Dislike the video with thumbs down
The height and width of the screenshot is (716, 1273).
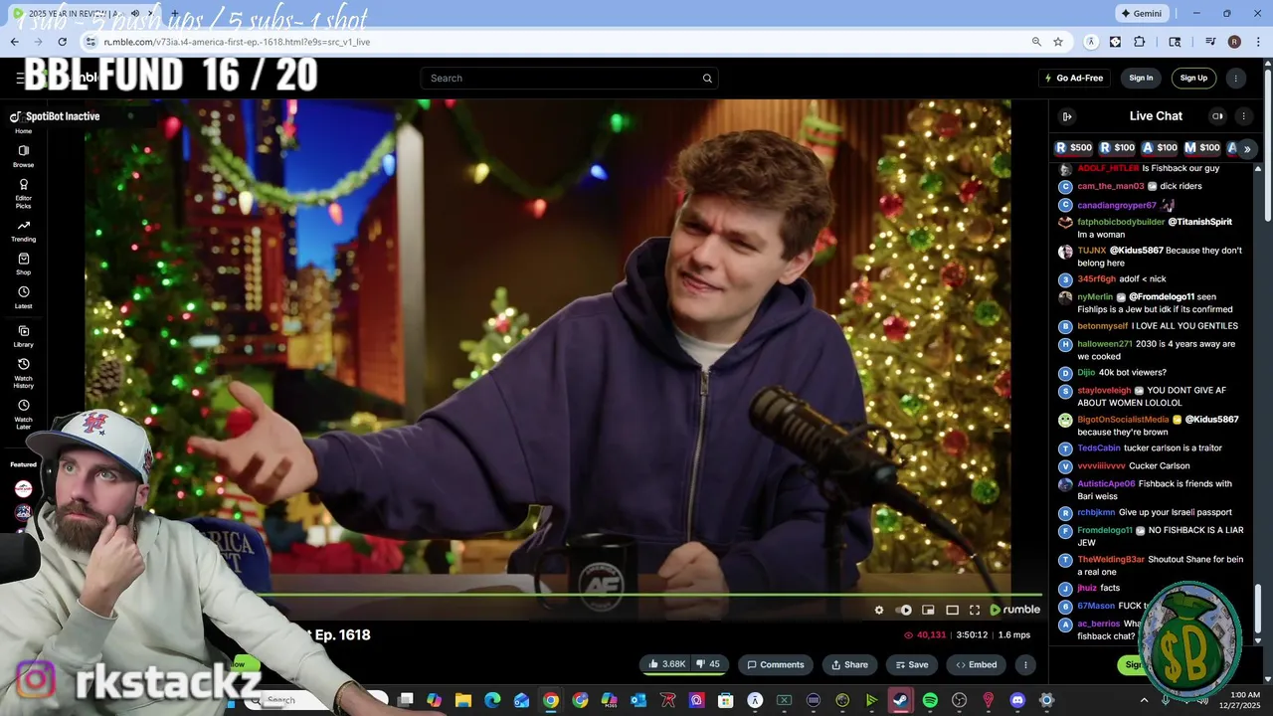pyautogui.click(x=708, y=664)
